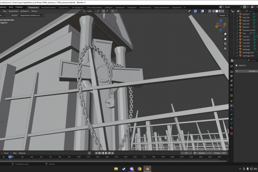Viewport: 258px width, 172px height.
Task: Switch to orthographic view with grid icon
Action: coord(225,49)
